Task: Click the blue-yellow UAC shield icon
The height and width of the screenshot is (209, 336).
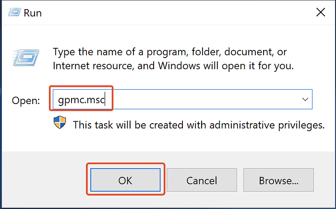Action: click(60, 124)
